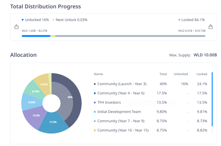The width and height of the screenshot is (221, 146).
Task: Click the Unlocked 16% legend label
Action: 37,20
